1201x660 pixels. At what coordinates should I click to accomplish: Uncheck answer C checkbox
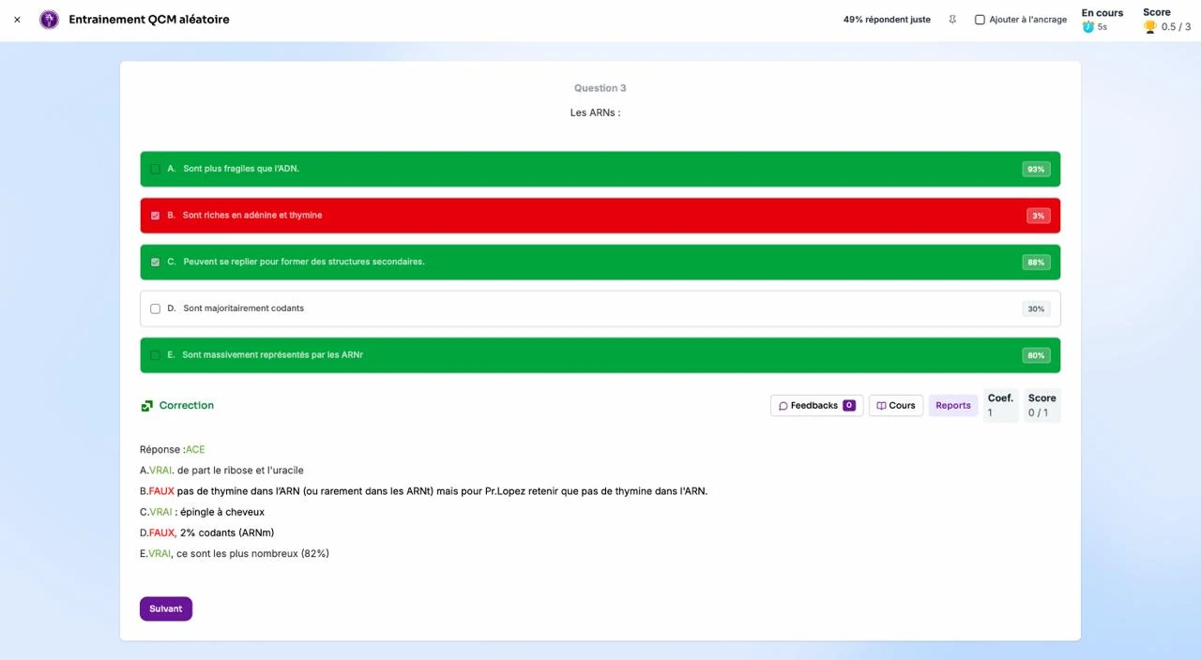tap(156, 262)
